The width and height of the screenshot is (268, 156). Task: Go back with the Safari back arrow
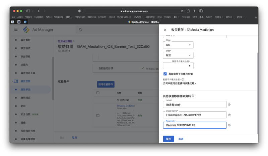39,11
